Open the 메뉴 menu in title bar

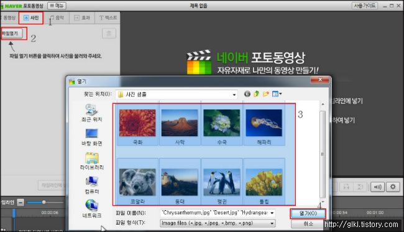tap(57, 6)
